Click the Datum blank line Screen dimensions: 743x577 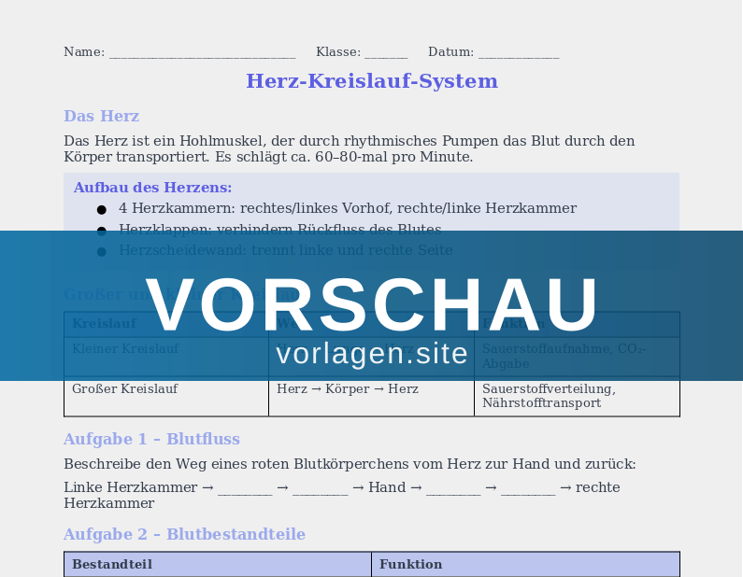click(x=519, y=53)
